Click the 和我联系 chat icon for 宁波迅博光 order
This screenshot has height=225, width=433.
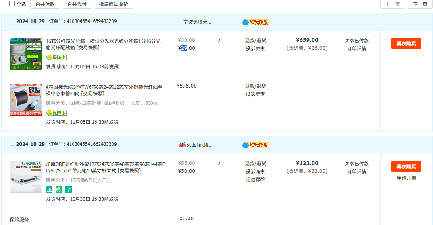pyautogui.click(x=256, y=22)
